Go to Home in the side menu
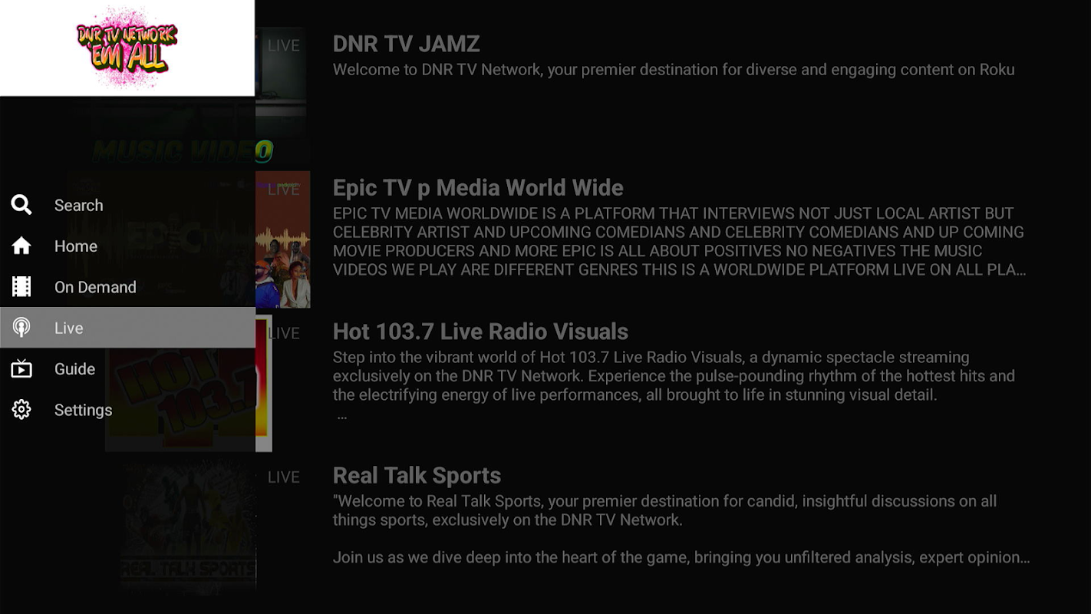 [x=76, y=246]
